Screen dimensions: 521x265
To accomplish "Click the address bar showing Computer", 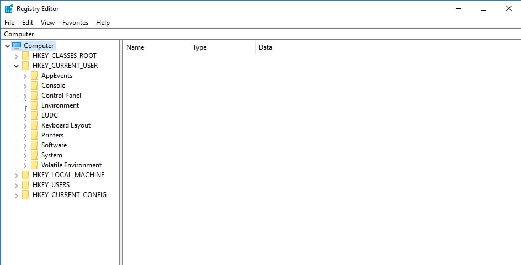I will (x=260, y=34).
